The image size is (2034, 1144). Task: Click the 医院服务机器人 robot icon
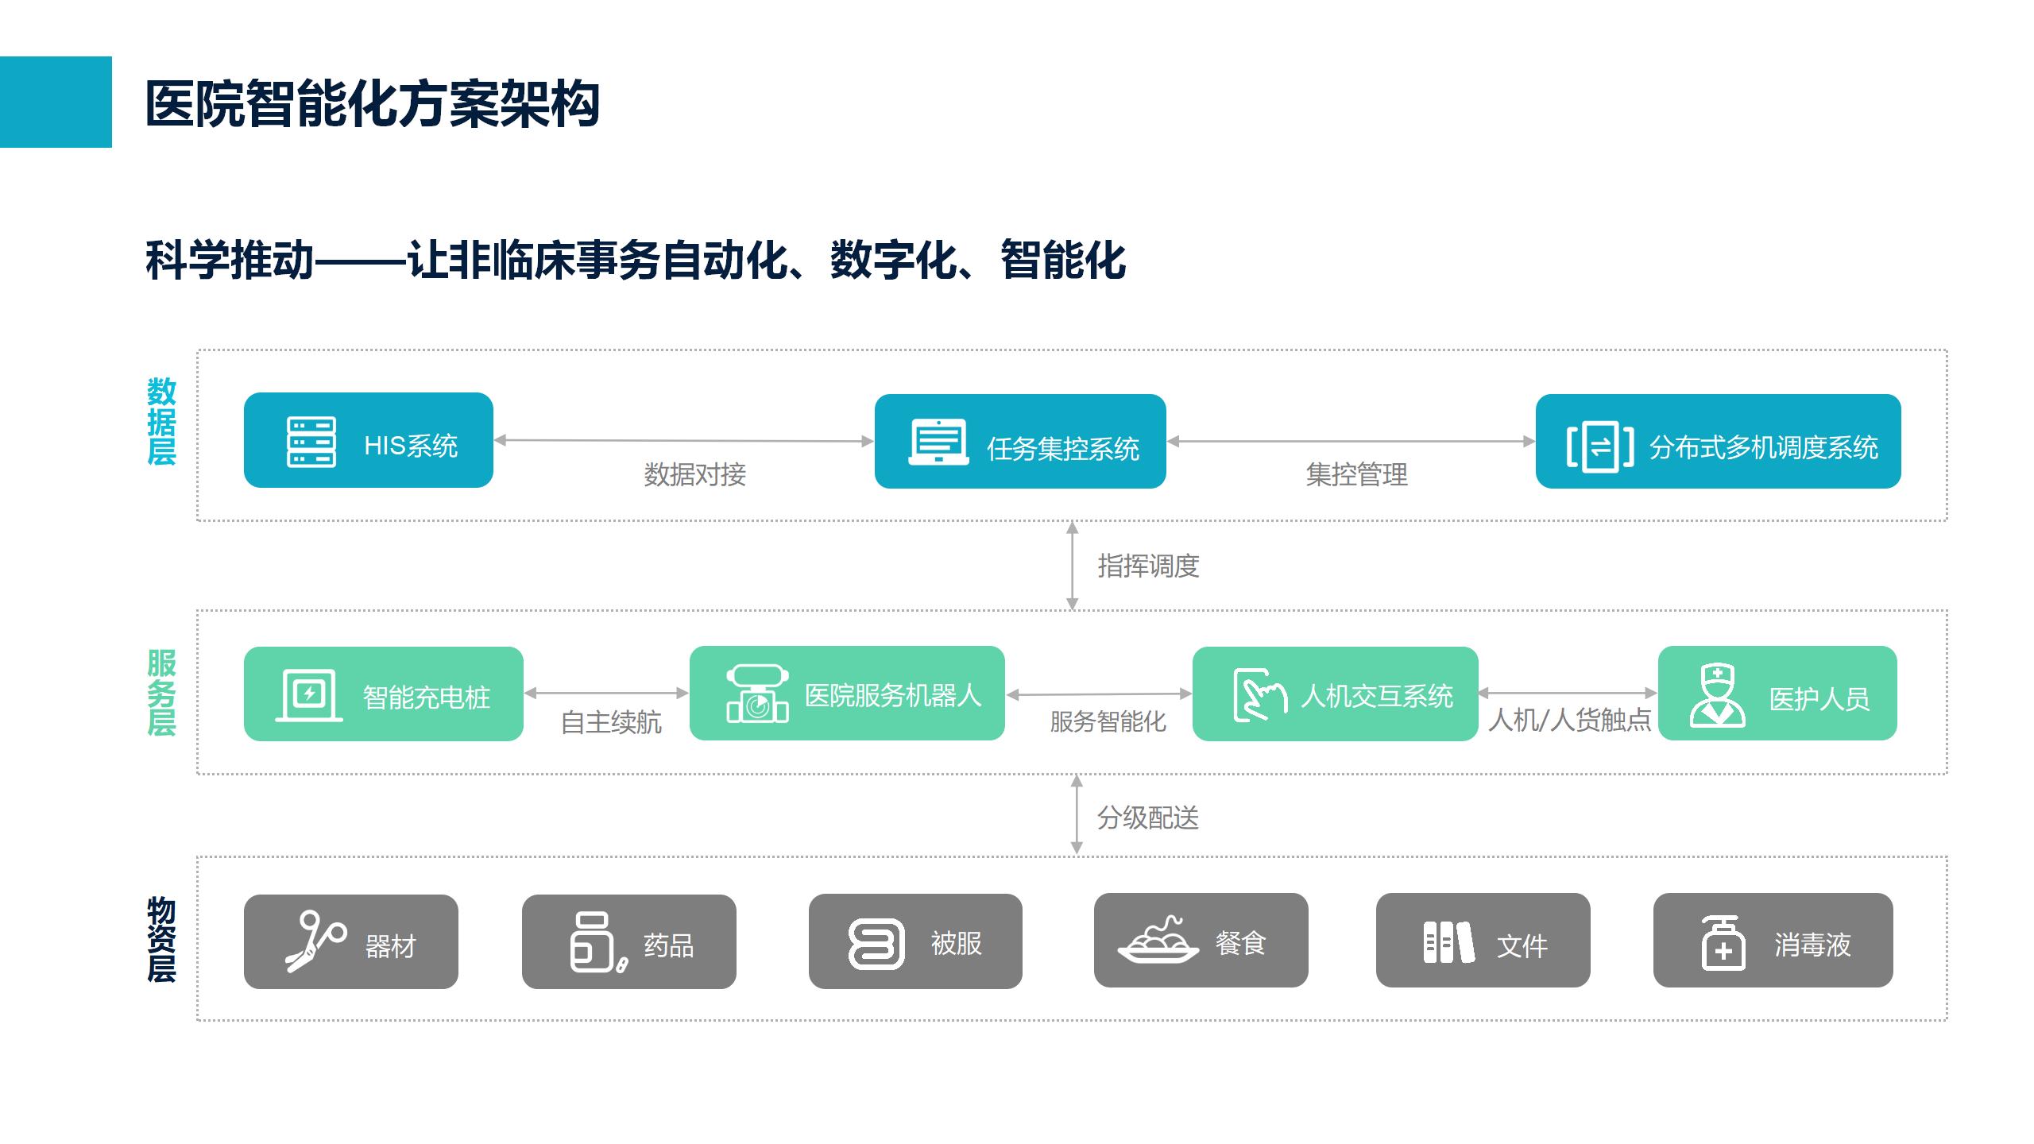[x=757, y=694]
